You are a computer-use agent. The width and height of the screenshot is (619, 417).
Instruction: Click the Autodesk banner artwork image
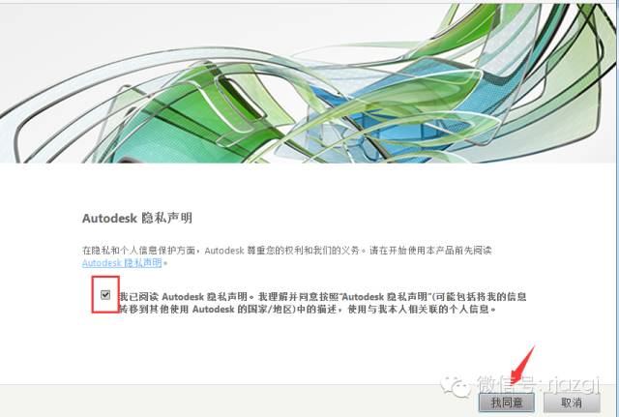click(x=308, y=83)
